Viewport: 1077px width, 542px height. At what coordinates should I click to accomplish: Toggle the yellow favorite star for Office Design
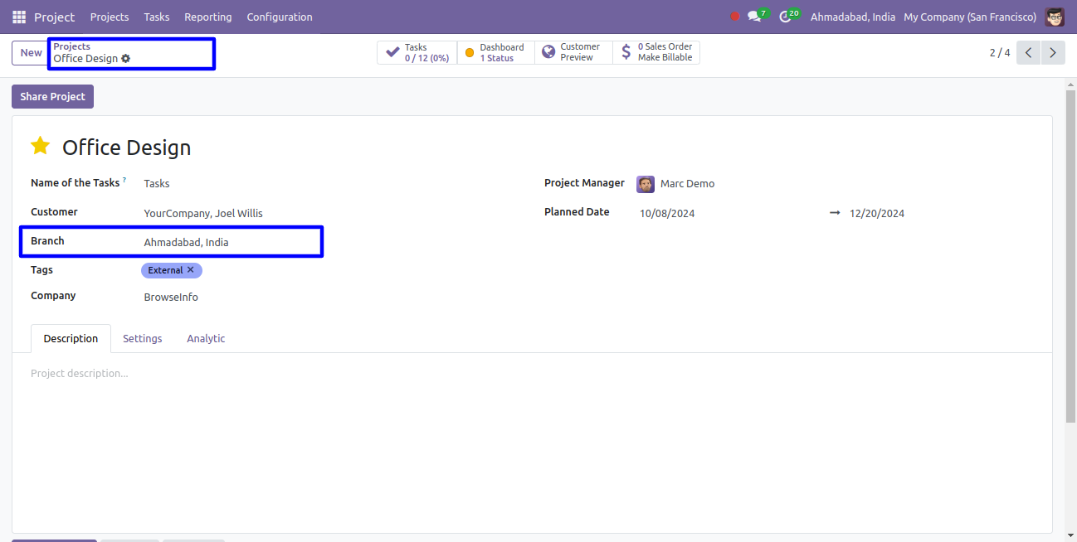coord(40,146)
